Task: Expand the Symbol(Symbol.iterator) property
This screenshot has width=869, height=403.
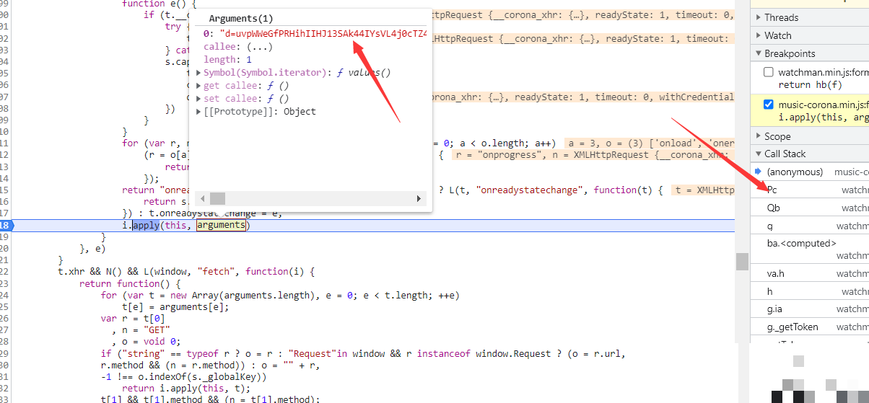Action: point(200,73)
